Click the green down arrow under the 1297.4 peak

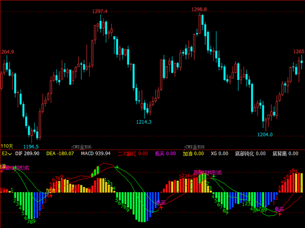tap(117, 167)
